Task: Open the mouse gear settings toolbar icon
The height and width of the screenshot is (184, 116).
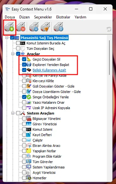Action: point(34,27)
